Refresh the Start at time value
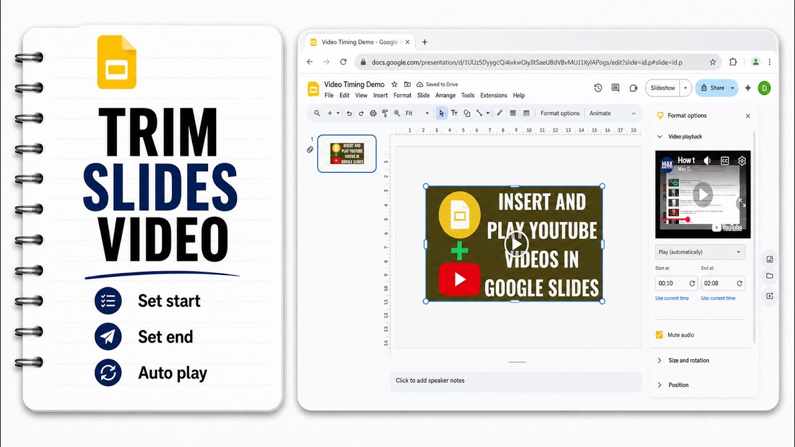This screenshot has width=795, height=447. pyautogui.click(x=692, y=283)
